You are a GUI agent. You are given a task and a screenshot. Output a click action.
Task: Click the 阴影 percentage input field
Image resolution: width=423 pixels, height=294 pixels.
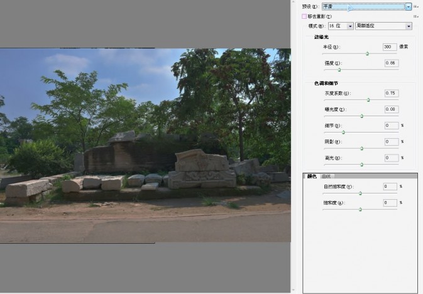pos(392,142)
